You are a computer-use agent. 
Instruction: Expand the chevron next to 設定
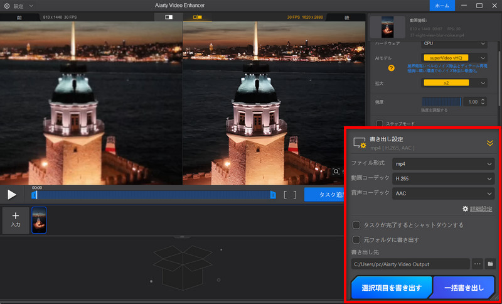click(31, 6)
